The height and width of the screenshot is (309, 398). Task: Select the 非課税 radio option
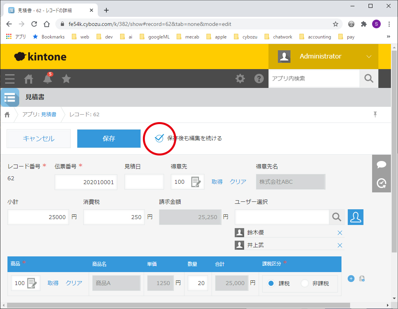pos(305,283)
